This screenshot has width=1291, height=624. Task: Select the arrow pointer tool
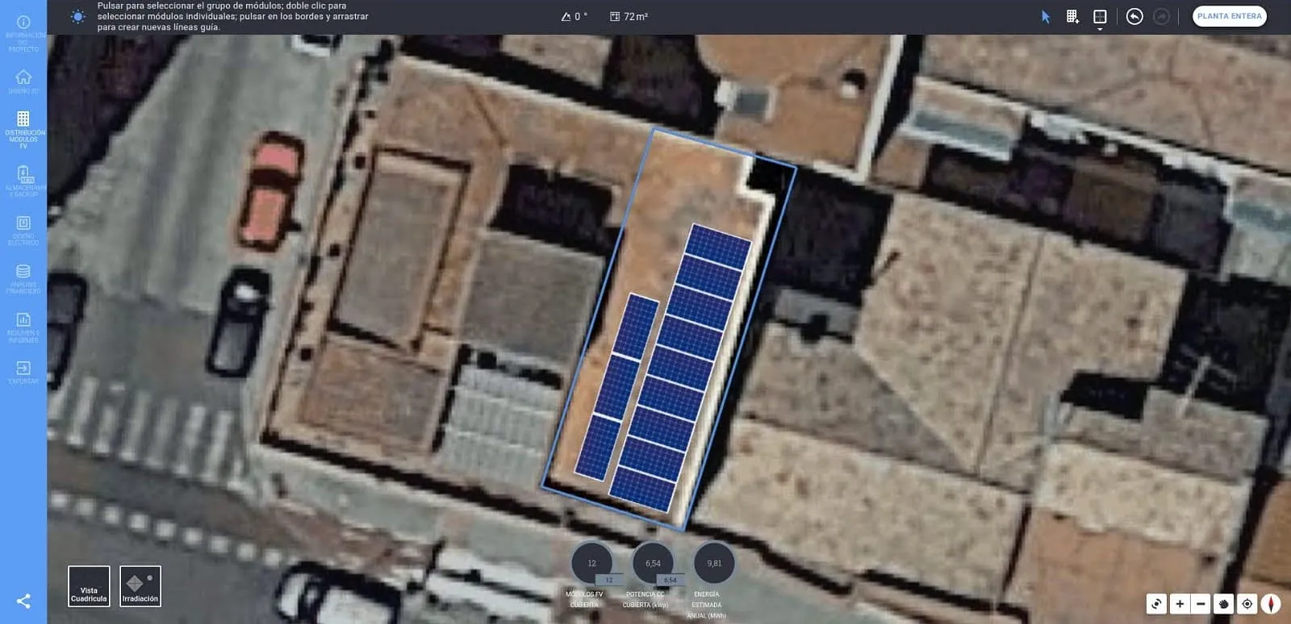1046,17
